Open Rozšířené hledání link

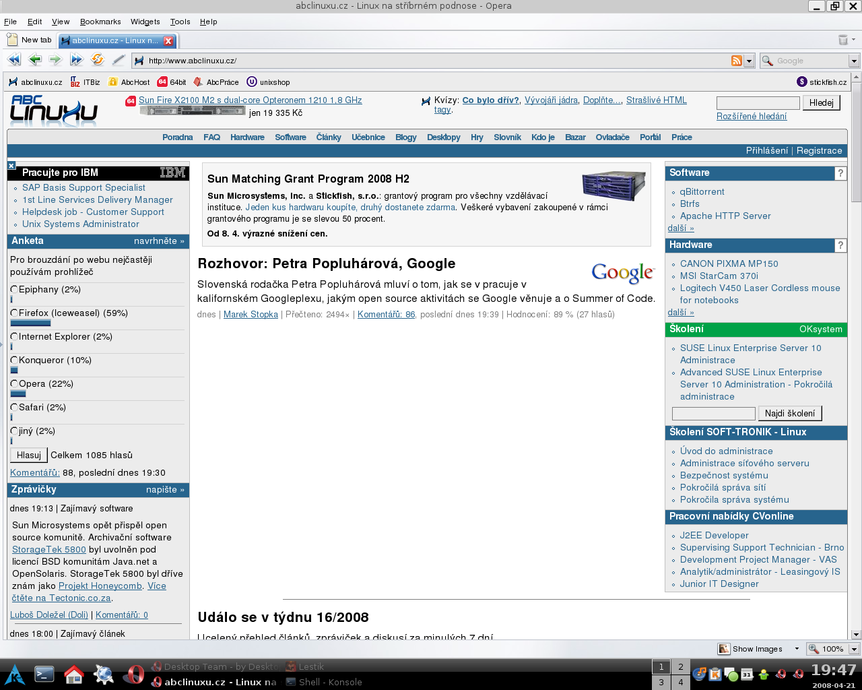click(x=752, y=117)
